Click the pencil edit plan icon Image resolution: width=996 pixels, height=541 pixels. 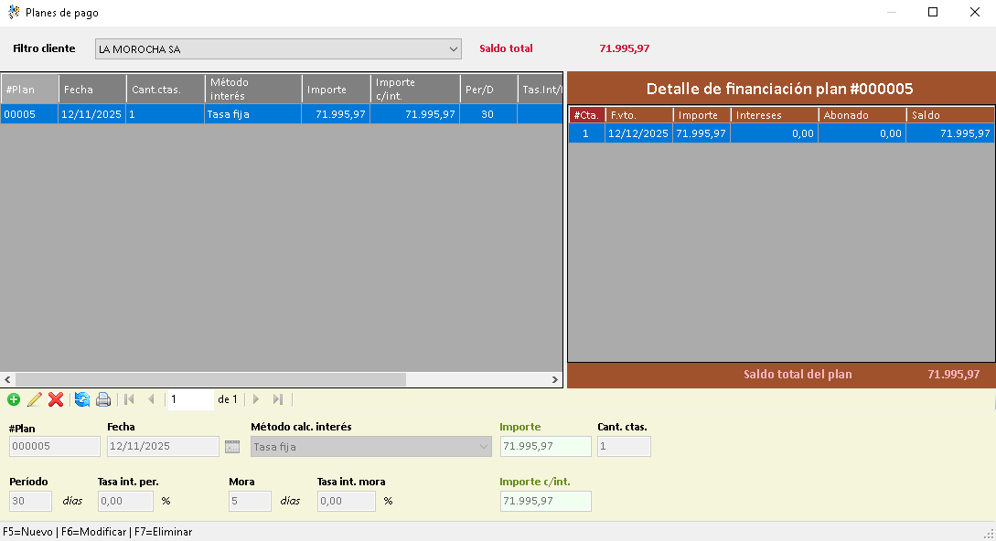[35, 399]
